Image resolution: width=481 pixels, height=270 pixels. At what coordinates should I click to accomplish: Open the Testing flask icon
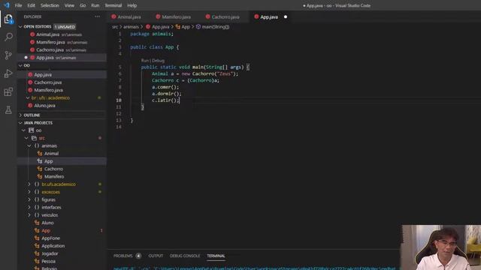pos(8,109)
